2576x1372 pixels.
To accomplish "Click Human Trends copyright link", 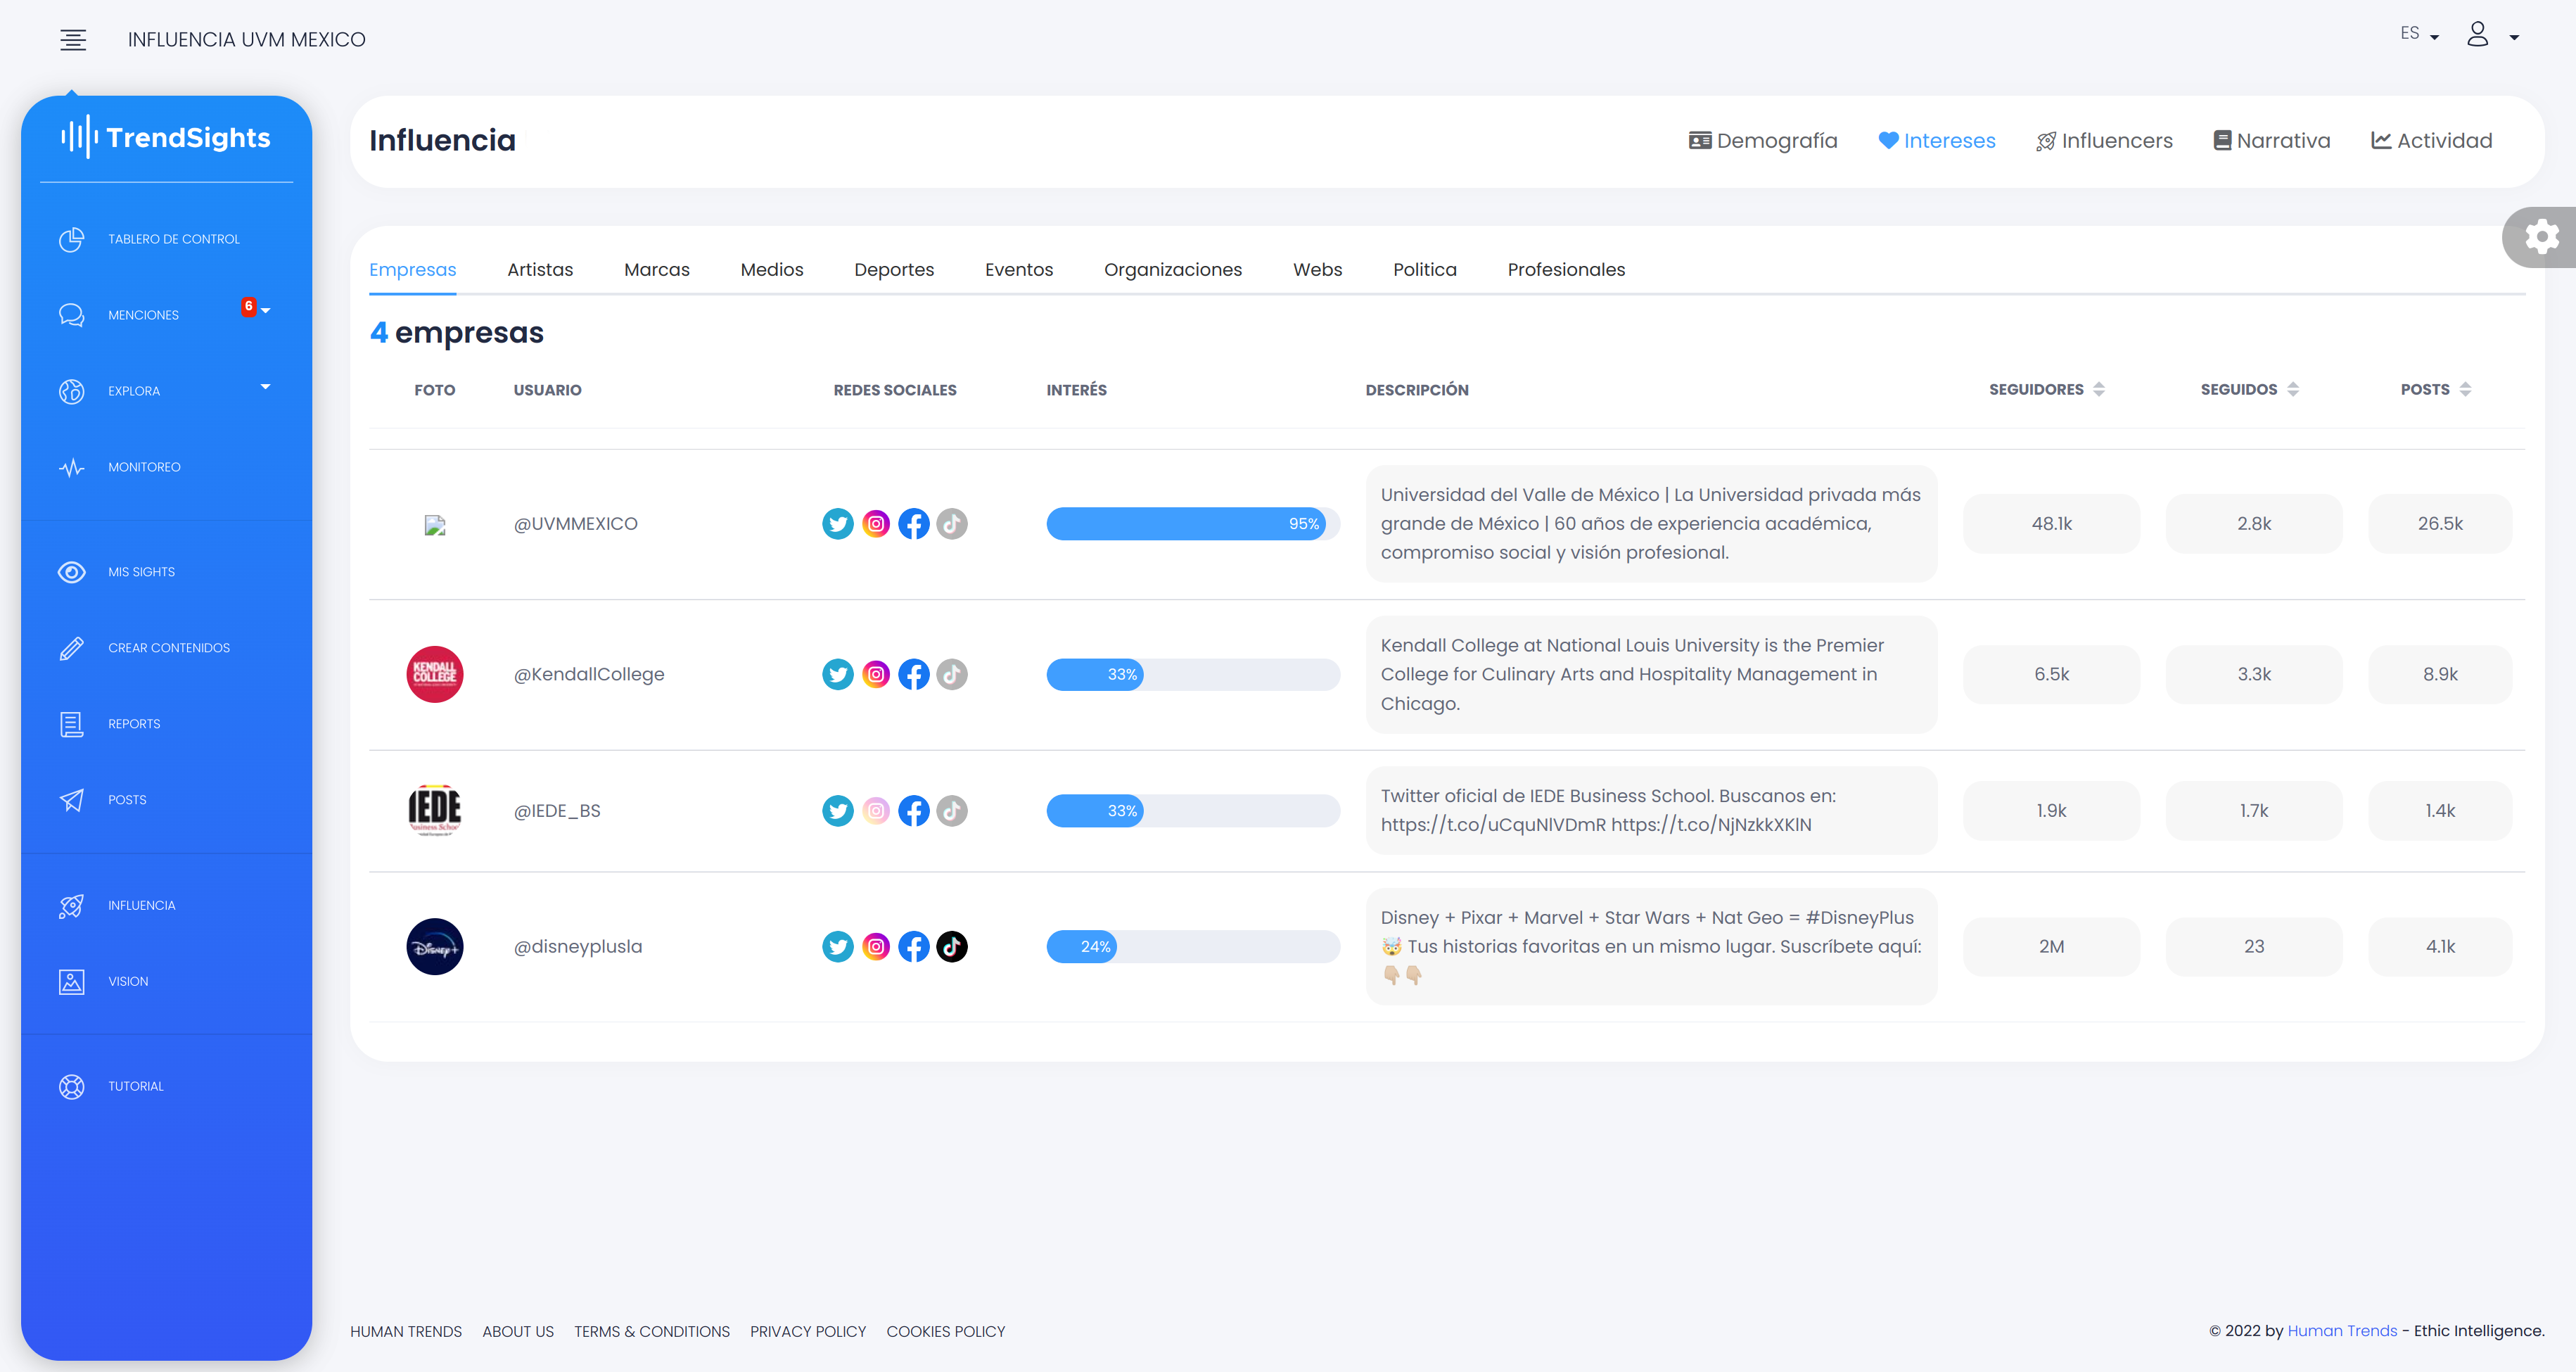I will 2342,1331.
